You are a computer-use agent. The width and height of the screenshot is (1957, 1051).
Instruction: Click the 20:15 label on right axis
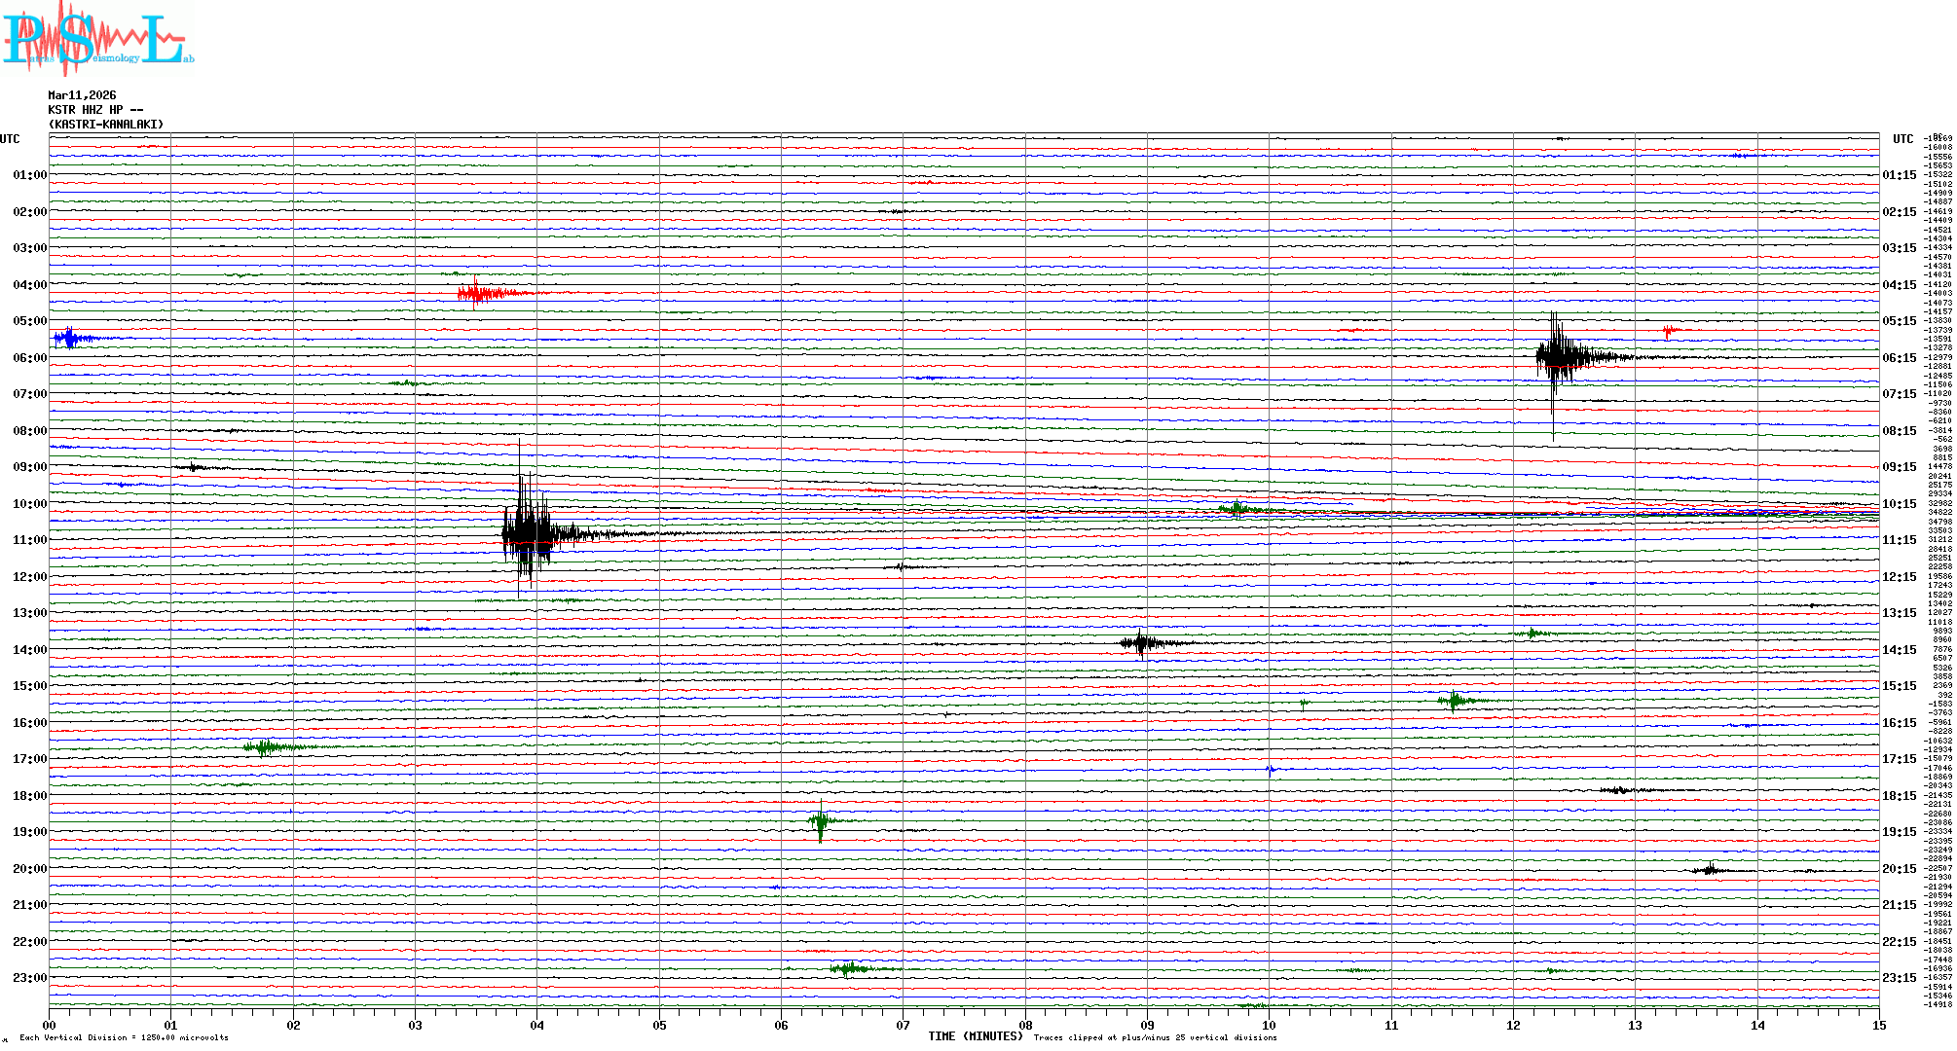tap(1899, 869)
